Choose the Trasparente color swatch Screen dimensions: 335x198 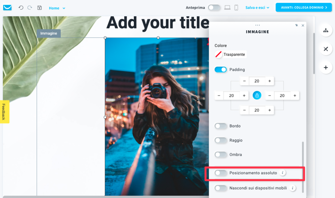click(231, 55)
